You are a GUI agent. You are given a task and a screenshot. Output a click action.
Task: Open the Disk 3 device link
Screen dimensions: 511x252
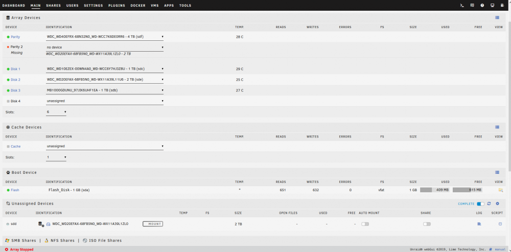(15, 90)
